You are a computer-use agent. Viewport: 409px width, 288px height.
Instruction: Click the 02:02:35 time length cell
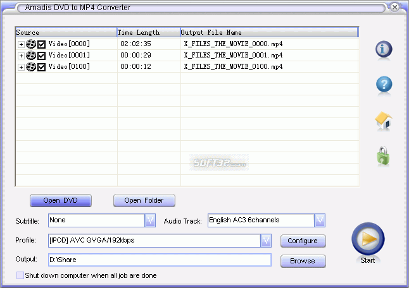point(135,44)
